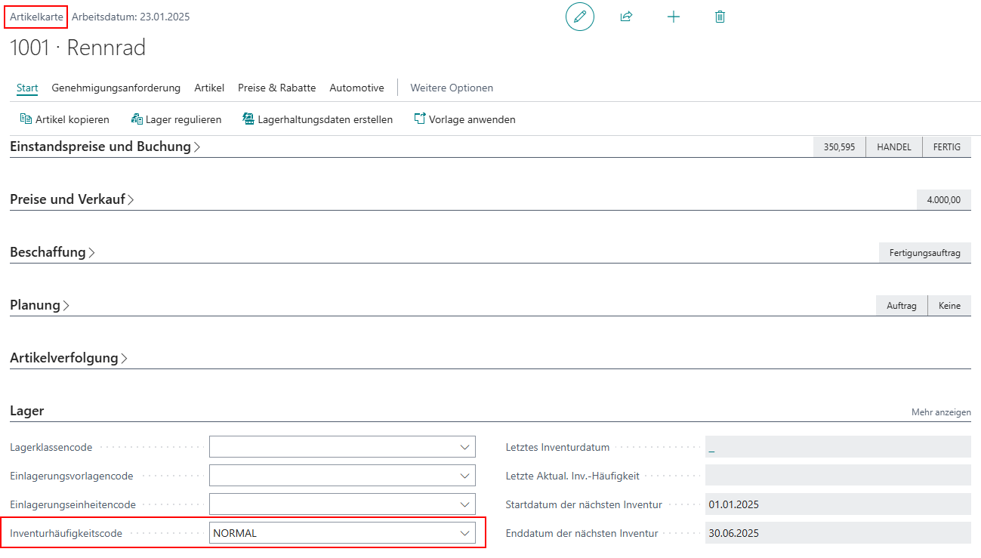Click Vorlage anwenden action
This screenshot has width=981, height=558.
pyautogui.click(x=464, y=119)
